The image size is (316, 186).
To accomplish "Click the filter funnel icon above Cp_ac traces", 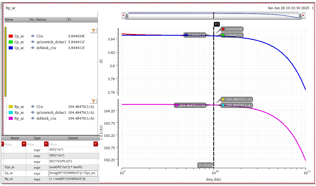I will (x=94, y=31).
